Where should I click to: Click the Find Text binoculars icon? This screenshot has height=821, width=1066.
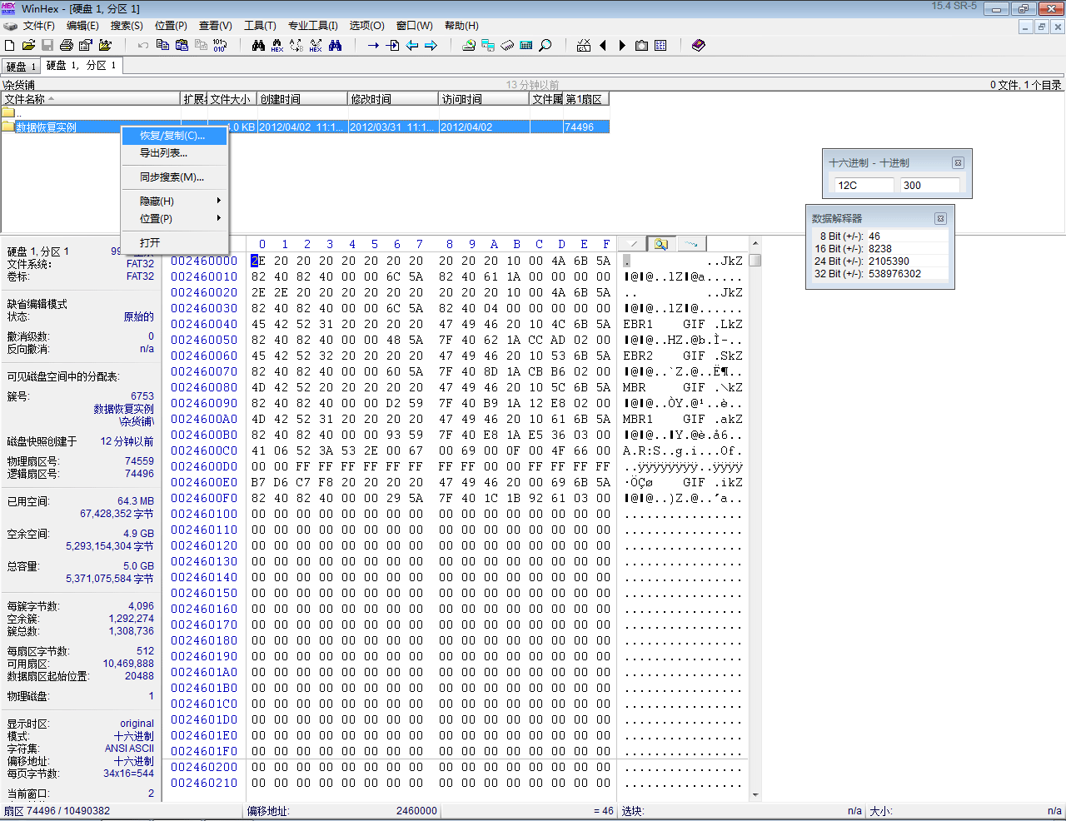(x=258, y=45)
